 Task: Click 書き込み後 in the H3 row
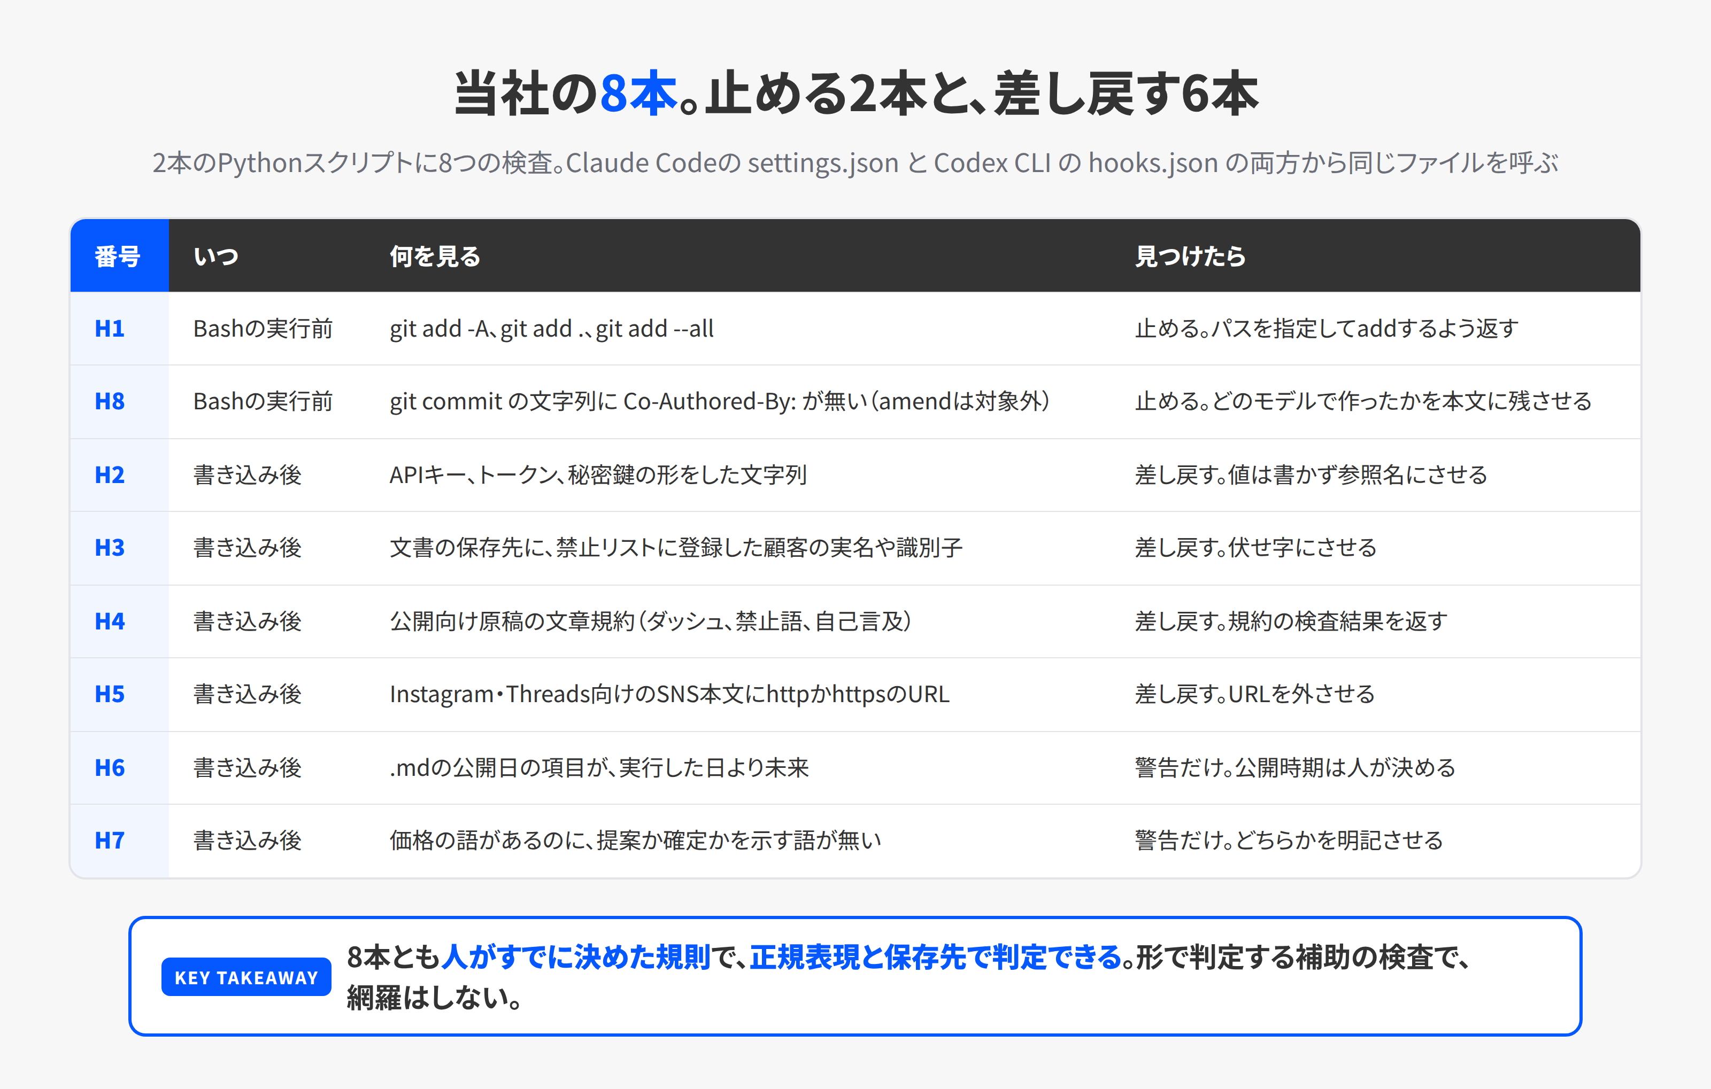click(247, 548)
